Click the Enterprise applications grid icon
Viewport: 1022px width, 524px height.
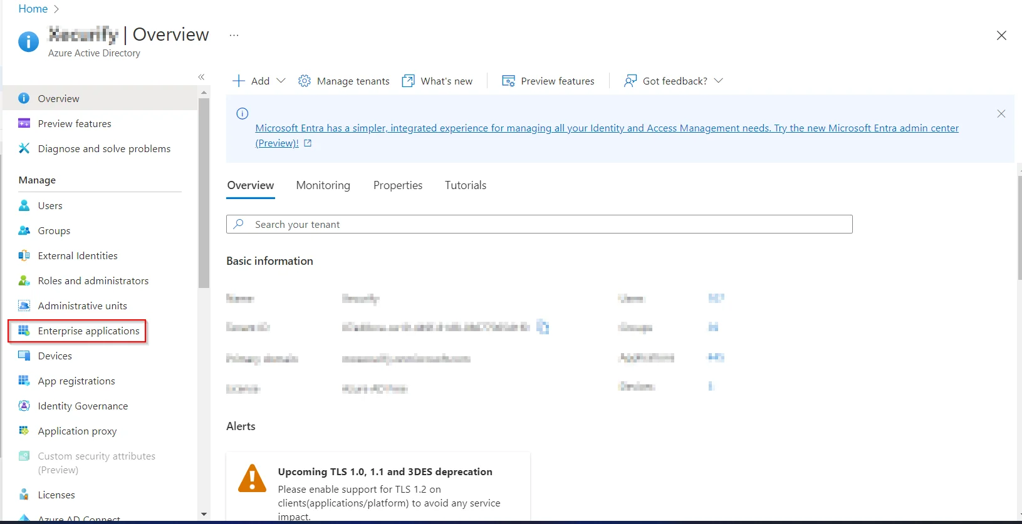(x=24, y=331)
